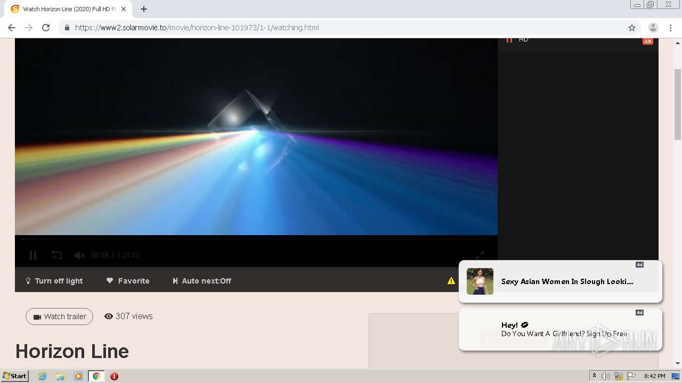
Task: Add movie to Favorite
Action: pyautogui.click(x=128, y=281)
